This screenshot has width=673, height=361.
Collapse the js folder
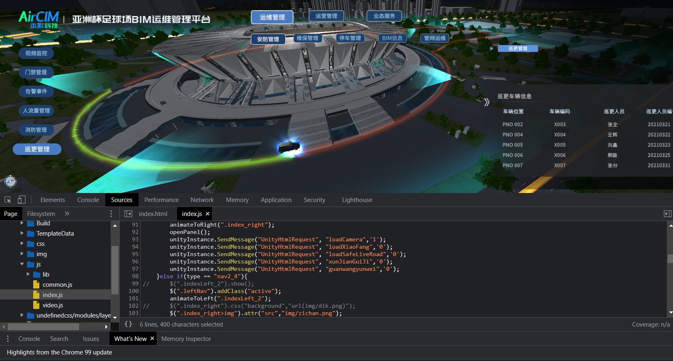pyautogui.click(x=22, y=264)
